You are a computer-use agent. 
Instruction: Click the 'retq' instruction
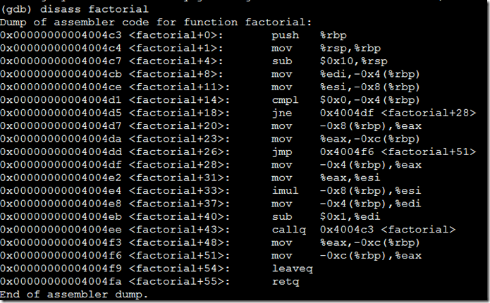tap(286, 281)
